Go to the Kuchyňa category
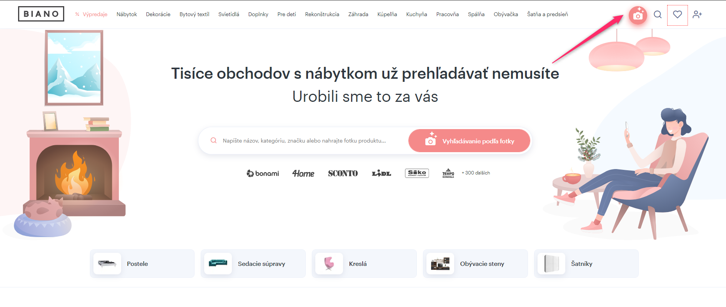Image resolution: width=726 pixels, height=307 pixels. pos(416,15)
